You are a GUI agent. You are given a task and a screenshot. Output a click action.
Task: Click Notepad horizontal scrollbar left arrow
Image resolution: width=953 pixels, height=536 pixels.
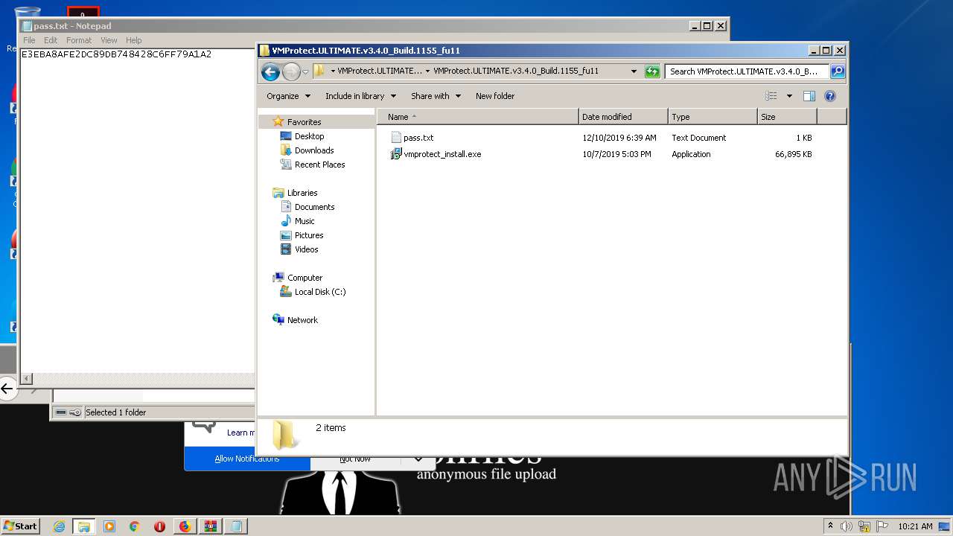point(27,379)
